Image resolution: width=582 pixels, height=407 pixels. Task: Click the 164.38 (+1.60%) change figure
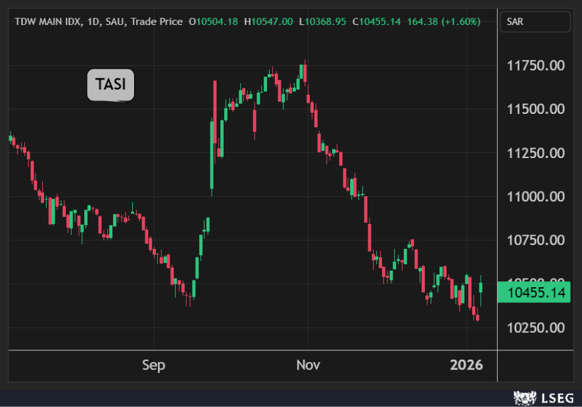pos(444,22)
